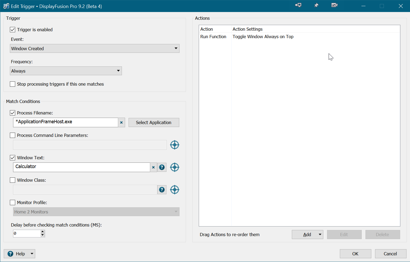Enable the Monitor Profile checkbox
This screenshot has width=410, height=262.
[13, 203]
